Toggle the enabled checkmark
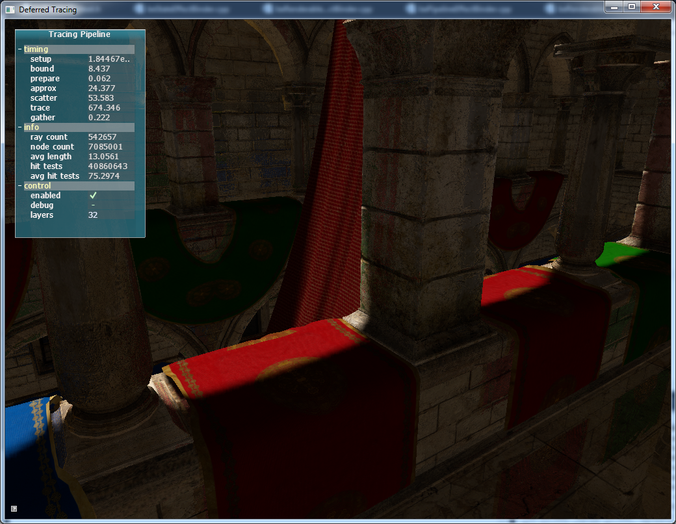The image size is (676, 524). [93, 196]
